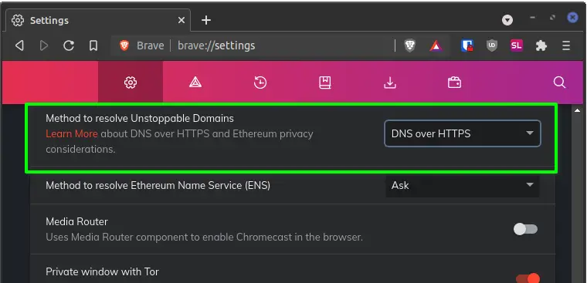Viewport: 587px width, 283px height.
Task: Click the Brave Rewards triangle icon
Action: tap(436, 46)
